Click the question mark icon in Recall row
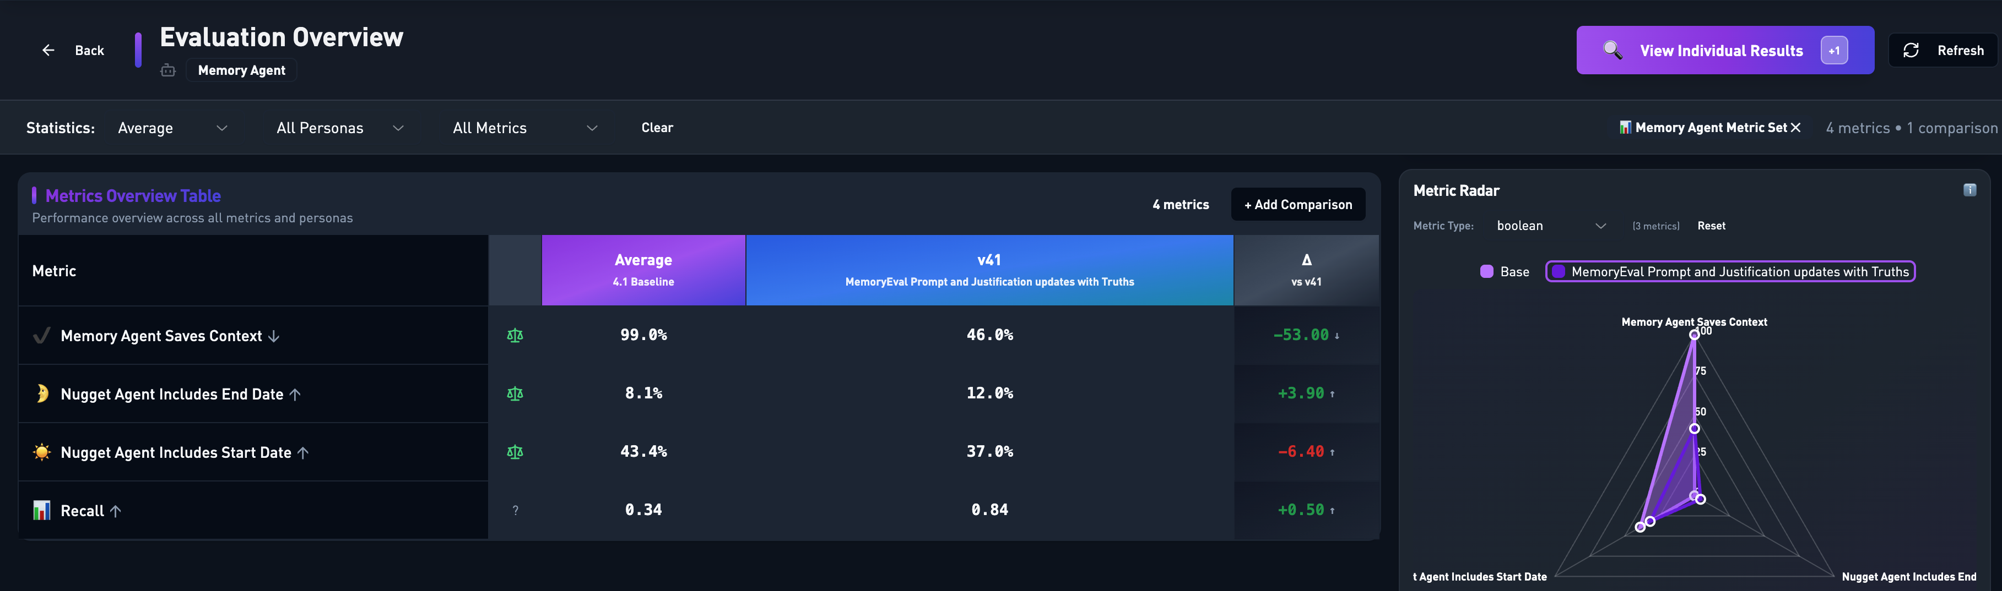2002x591 pixels. (x=515, y=510)
